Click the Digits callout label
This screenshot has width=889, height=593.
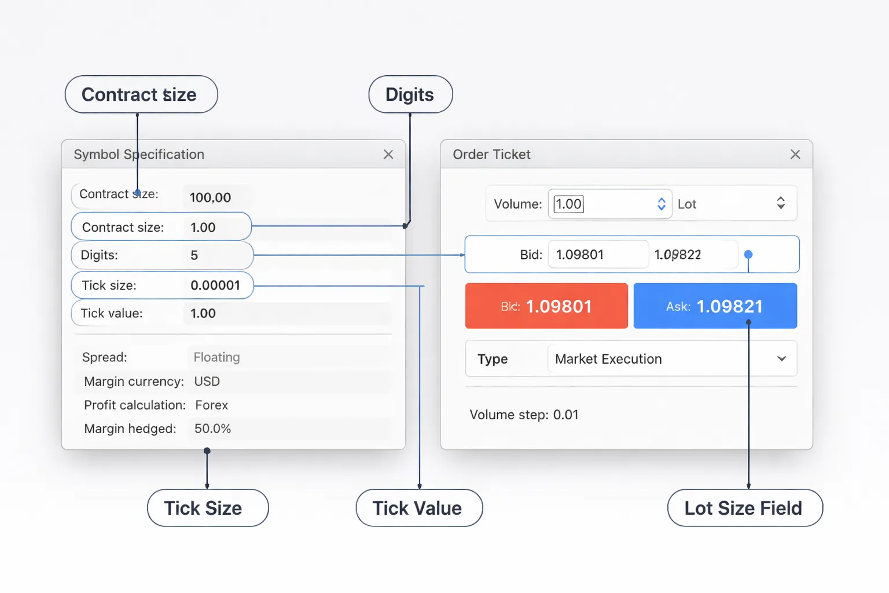pos(410,94)
